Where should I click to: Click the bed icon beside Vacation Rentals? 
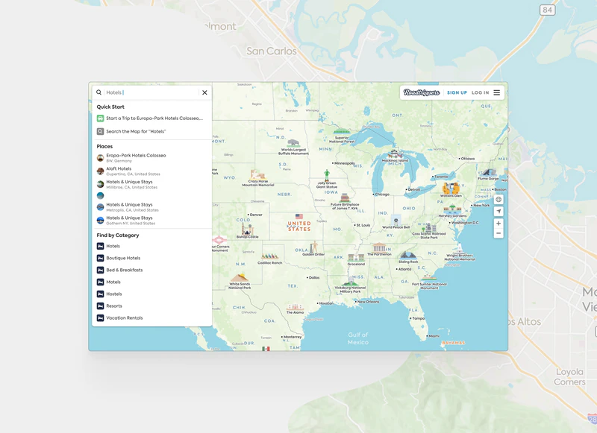point(100,317)
